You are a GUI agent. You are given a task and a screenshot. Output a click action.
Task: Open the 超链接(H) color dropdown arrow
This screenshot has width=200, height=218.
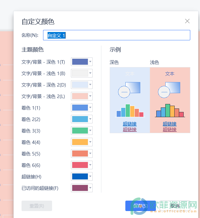[90, 176]
